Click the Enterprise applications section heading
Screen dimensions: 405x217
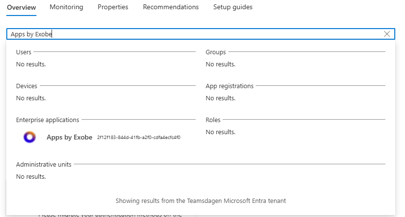pyautogui.click(x=48, y=120)
